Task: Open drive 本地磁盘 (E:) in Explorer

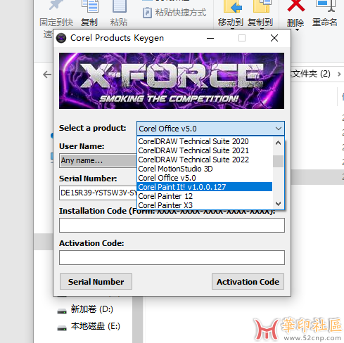Action: coord(89,326)
